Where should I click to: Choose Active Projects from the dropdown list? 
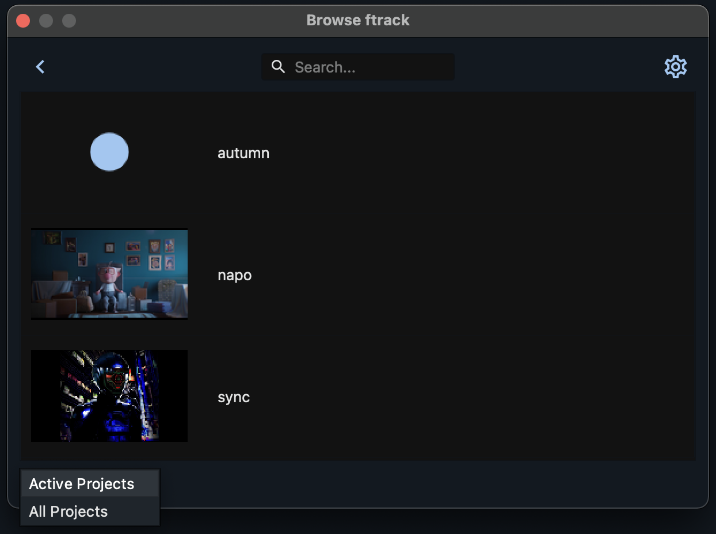(90, 484)
